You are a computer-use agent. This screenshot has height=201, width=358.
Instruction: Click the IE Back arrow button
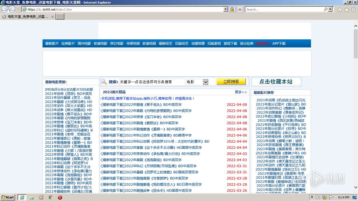click(4, 9)
